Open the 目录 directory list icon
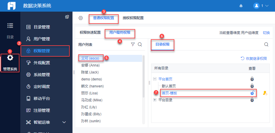 point(10,26)
